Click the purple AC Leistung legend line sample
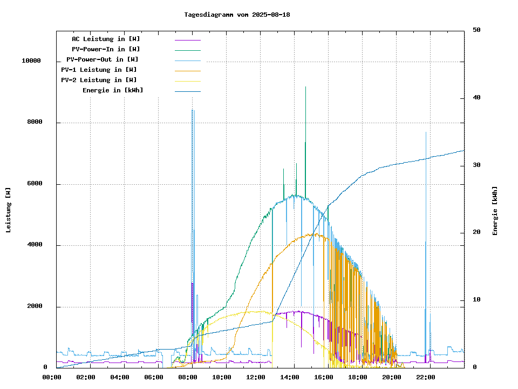 (187, 39)
